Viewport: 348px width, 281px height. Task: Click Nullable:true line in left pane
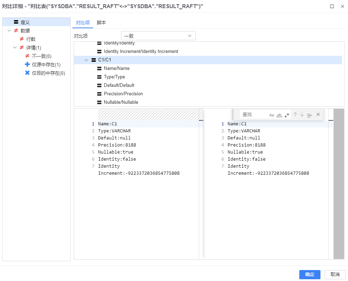coord(116,152)
